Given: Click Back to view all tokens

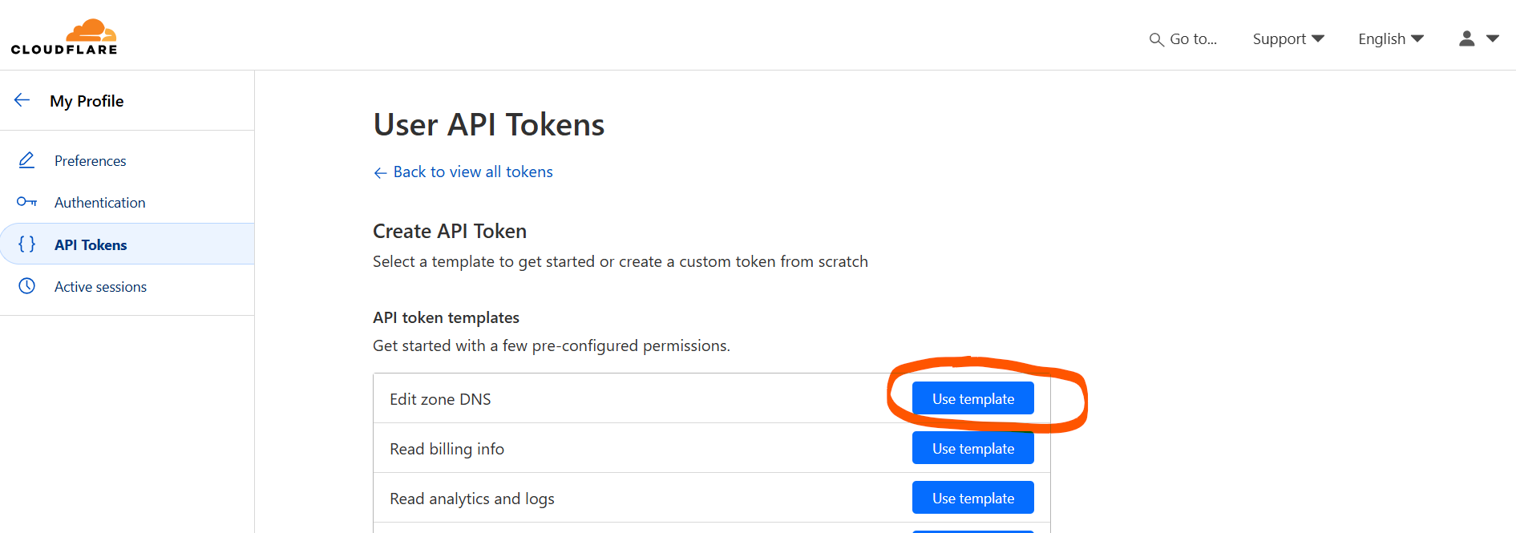Looking at the screenshot, I should tap(473, 172).
